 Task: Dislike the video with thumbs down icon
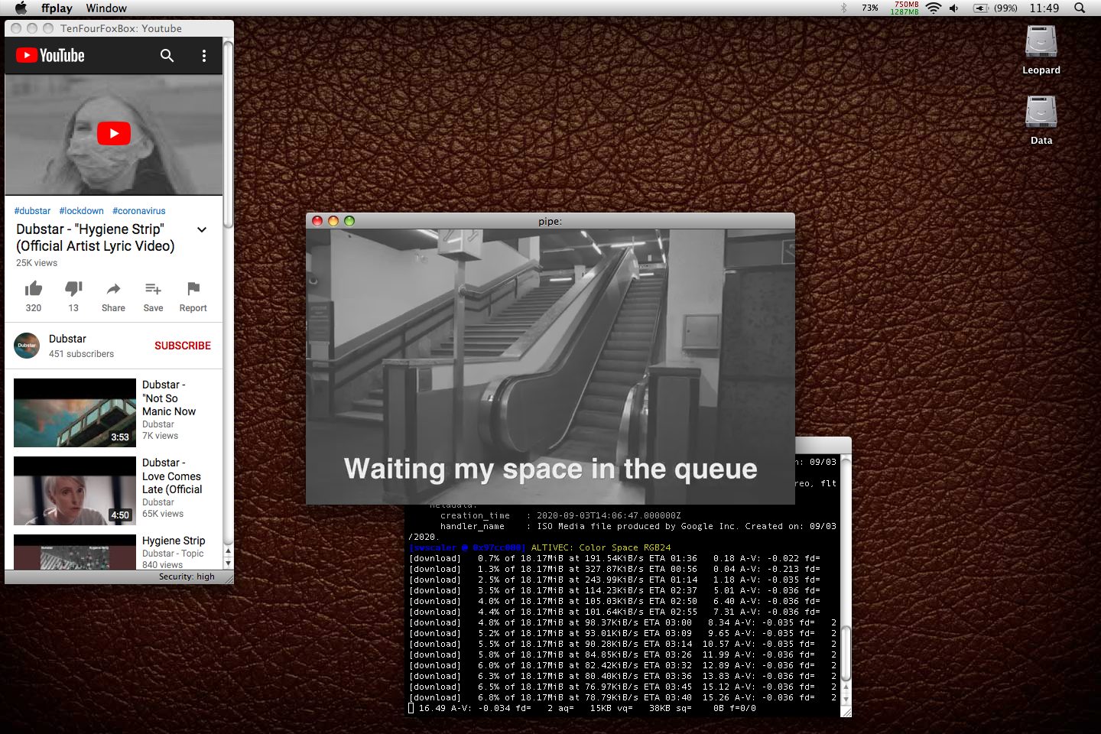coord(73,288)
